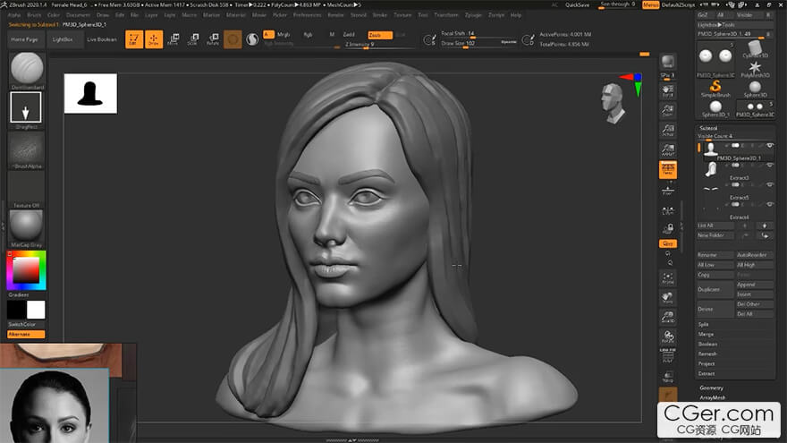This screenshot has height=443, width=787.
Task: Expand the Merge section
Action: pyautogui.click(x=706, y=334)
